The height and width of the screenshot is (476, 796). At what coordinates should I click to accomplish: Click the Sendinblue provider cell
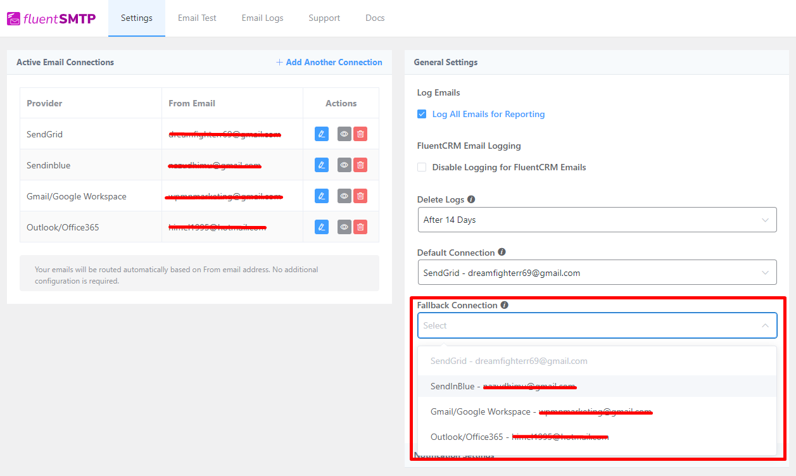(91, 165)
